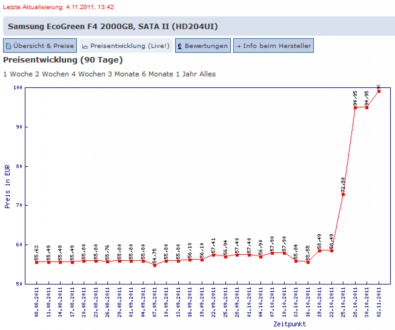This screenshot has height=330, width=395.
Task: Click the 01.09.2011 axis date
Action: 131,302
